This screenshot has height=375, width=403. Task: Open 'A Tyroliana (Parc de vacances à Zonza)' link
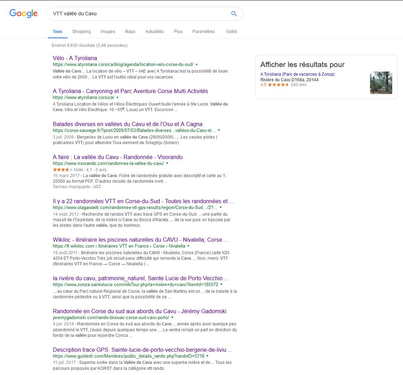pos(298,74)
